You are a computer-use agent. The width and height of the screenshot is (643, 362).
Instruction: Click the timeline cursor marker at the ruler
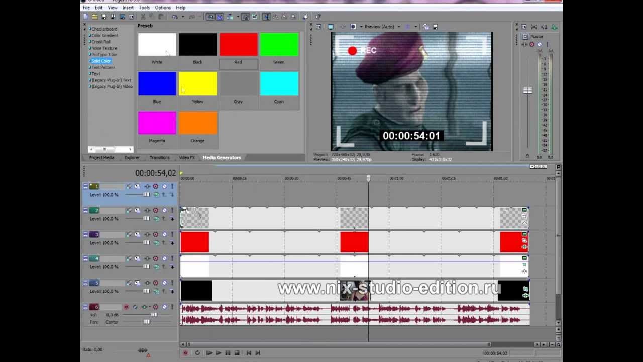tap(368, 178)
